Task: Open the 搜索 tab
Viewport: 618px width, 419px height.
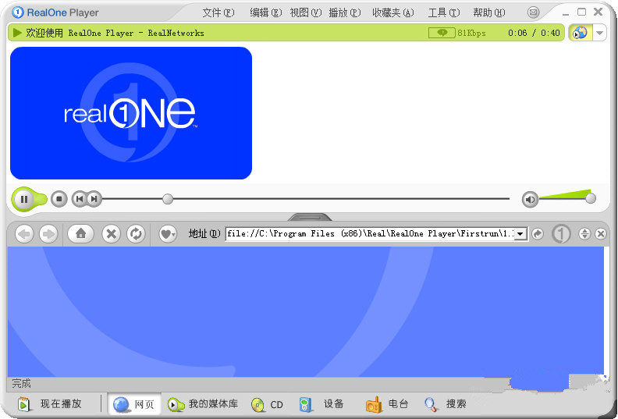Action: pos(446,404)
